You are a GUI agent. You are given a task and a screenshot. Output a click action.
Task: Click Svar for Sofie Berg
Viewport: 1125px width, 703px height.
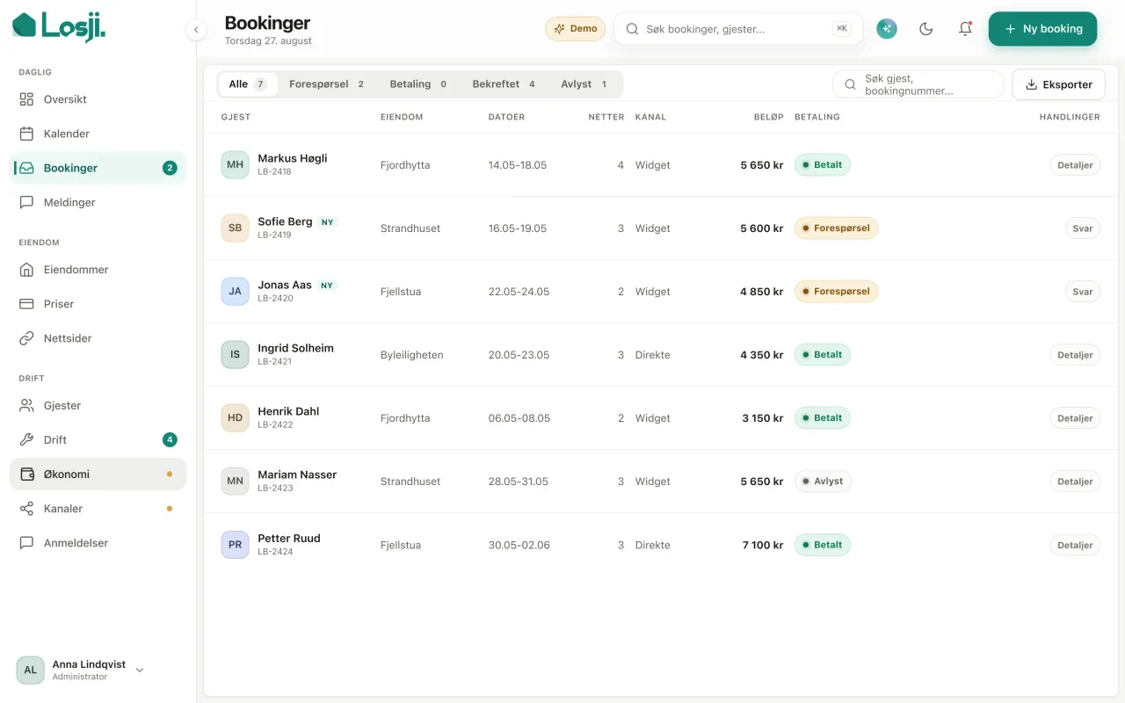1083,228
